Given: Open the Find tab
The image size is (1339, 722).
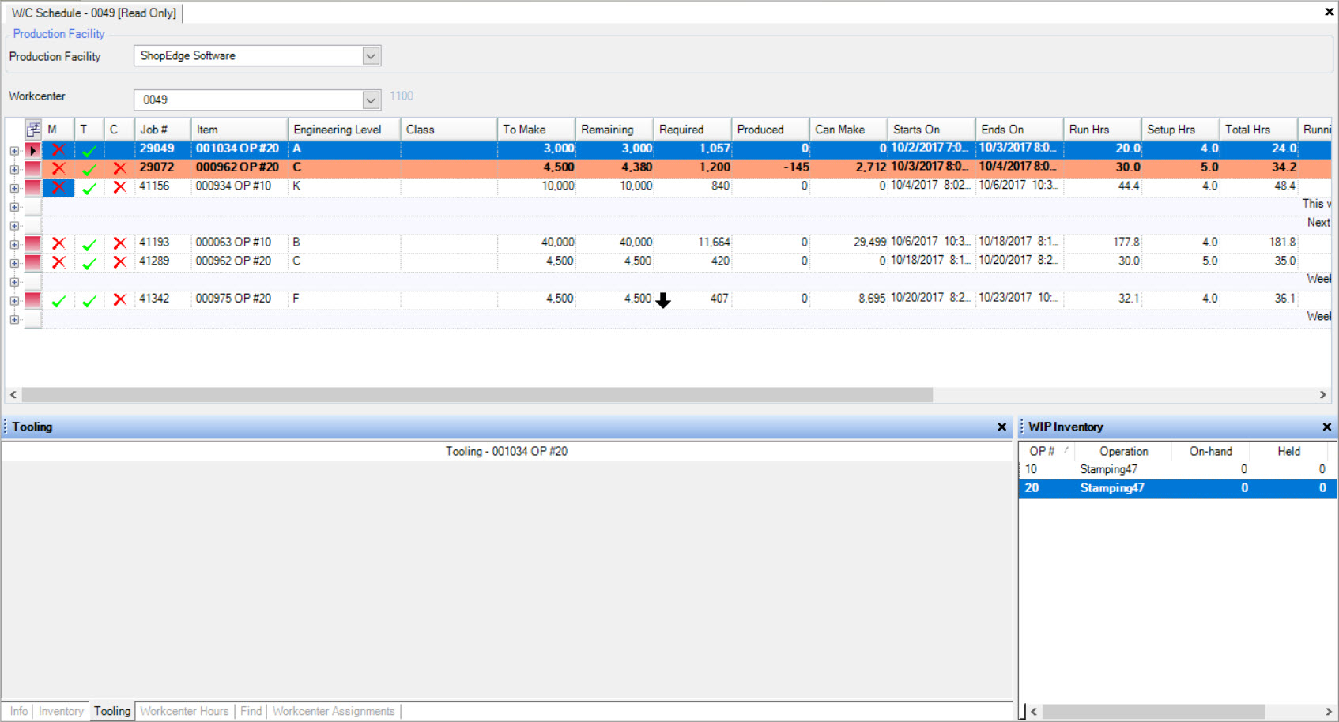Looking at the screenshot, I should (x=251, y=711).
